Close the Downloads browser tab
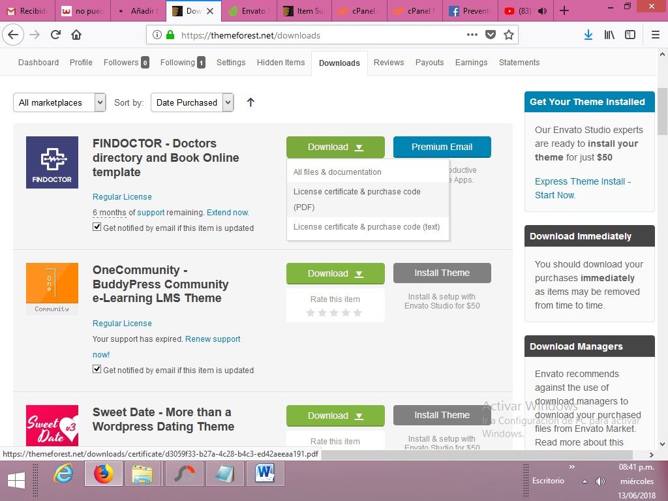668x501 pixels. pyautogui.click(x=210, y=11)
